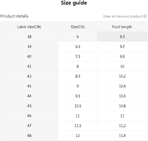
Task: Click foot length 10.6 cell
Action: click(122, 96)
